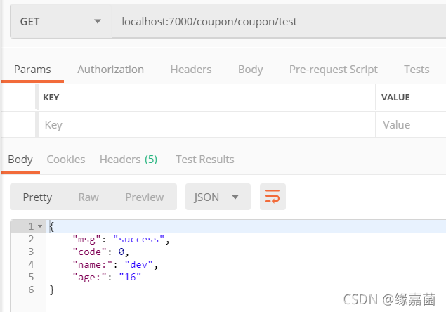Open the Tests tab
This screenshot has height=312, width=446.
click(417, 70)
